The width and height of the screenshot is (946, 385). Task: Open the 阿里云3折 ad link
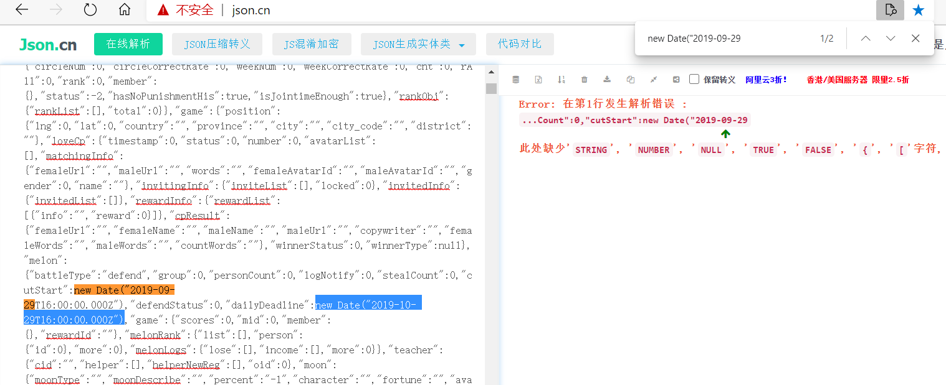coord(767,80)
